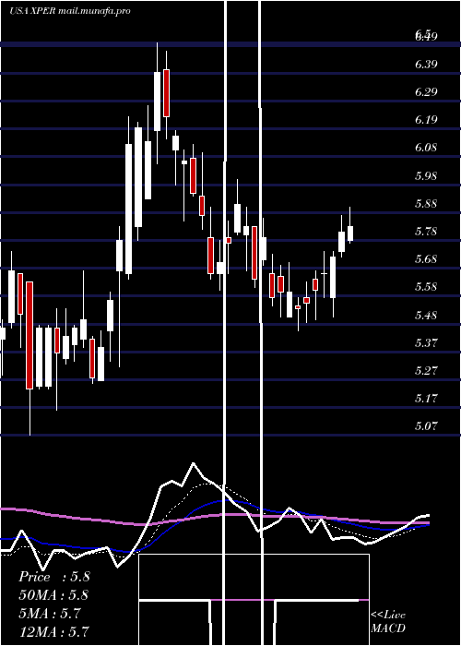This screenshot has width=461, height=646.
Task: Click the 5.58 price axis label
Action: [426, 287]
